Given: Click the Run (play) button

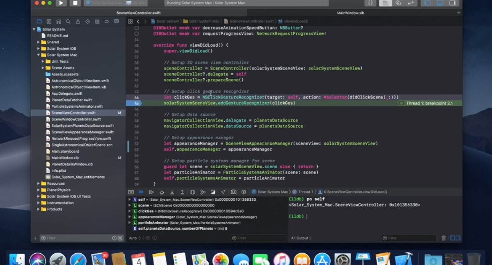Looking at the screenshot, I should point(61,3).
